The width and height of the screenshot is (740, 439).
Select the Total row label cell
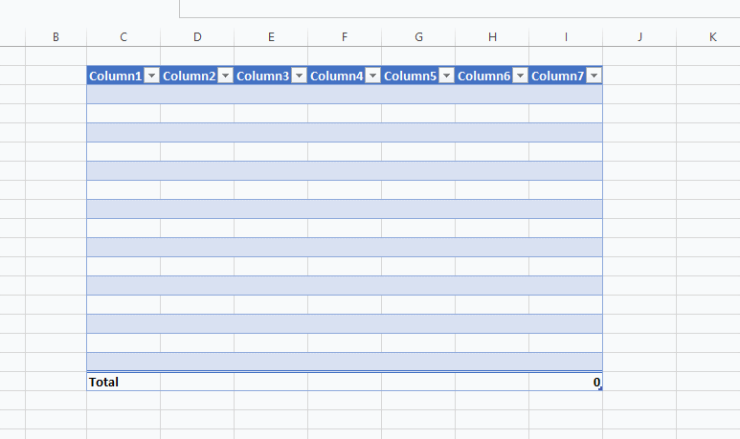pos(123,382)
